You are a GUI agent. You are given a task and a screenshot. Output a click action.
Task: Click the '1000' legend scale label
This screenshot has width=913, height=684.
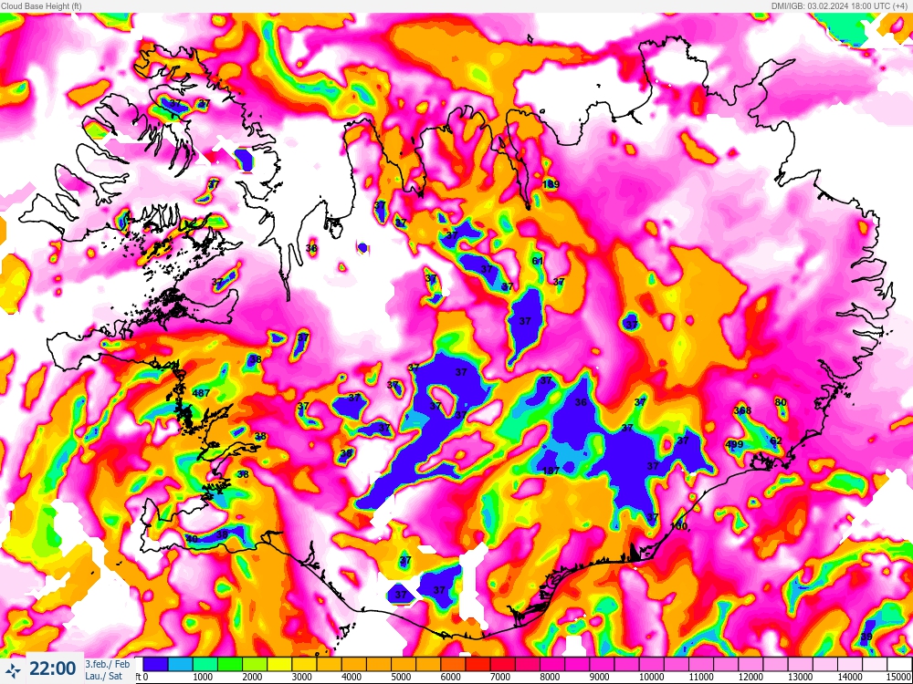click(202, 677)
